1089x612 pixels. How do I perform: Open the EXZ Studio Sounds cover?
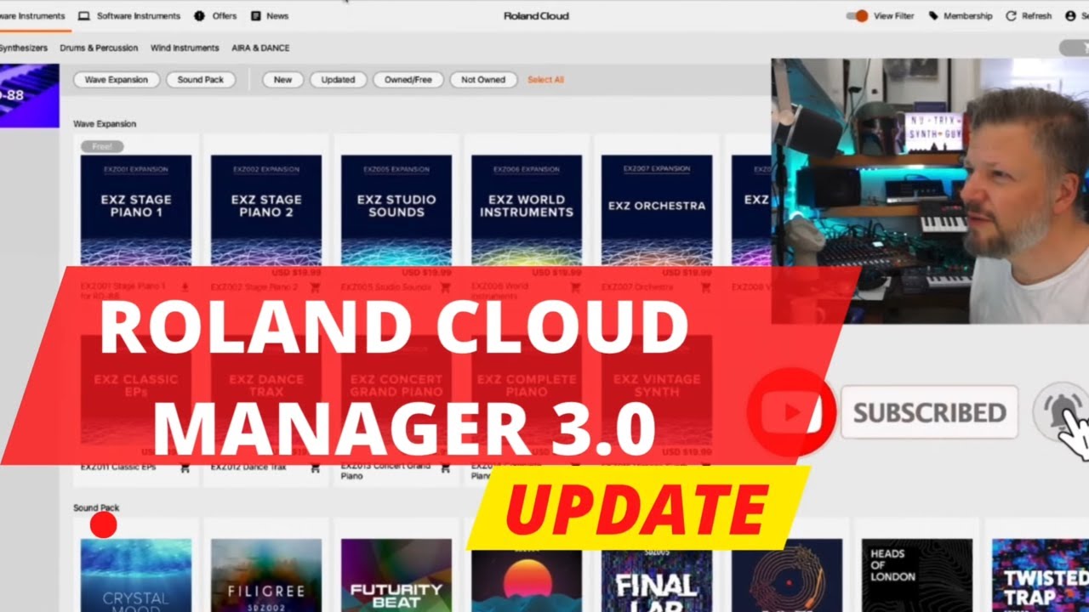tap(396, 210)
